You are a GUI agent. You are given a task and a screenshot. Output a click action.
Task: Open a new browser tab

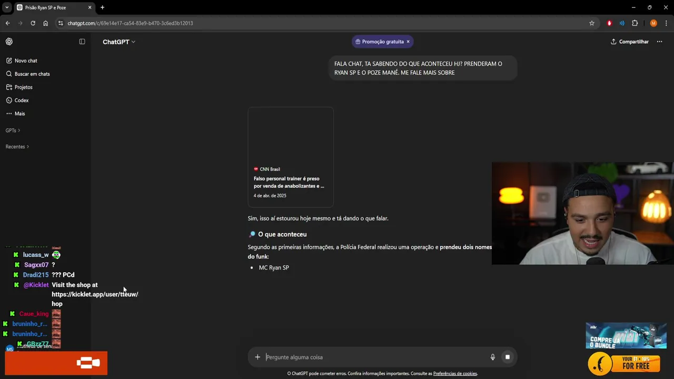click(103, 7)
